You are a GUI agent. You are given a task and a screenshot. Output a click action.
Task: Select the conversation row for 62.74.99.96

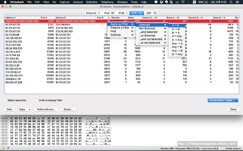[122, 35]
